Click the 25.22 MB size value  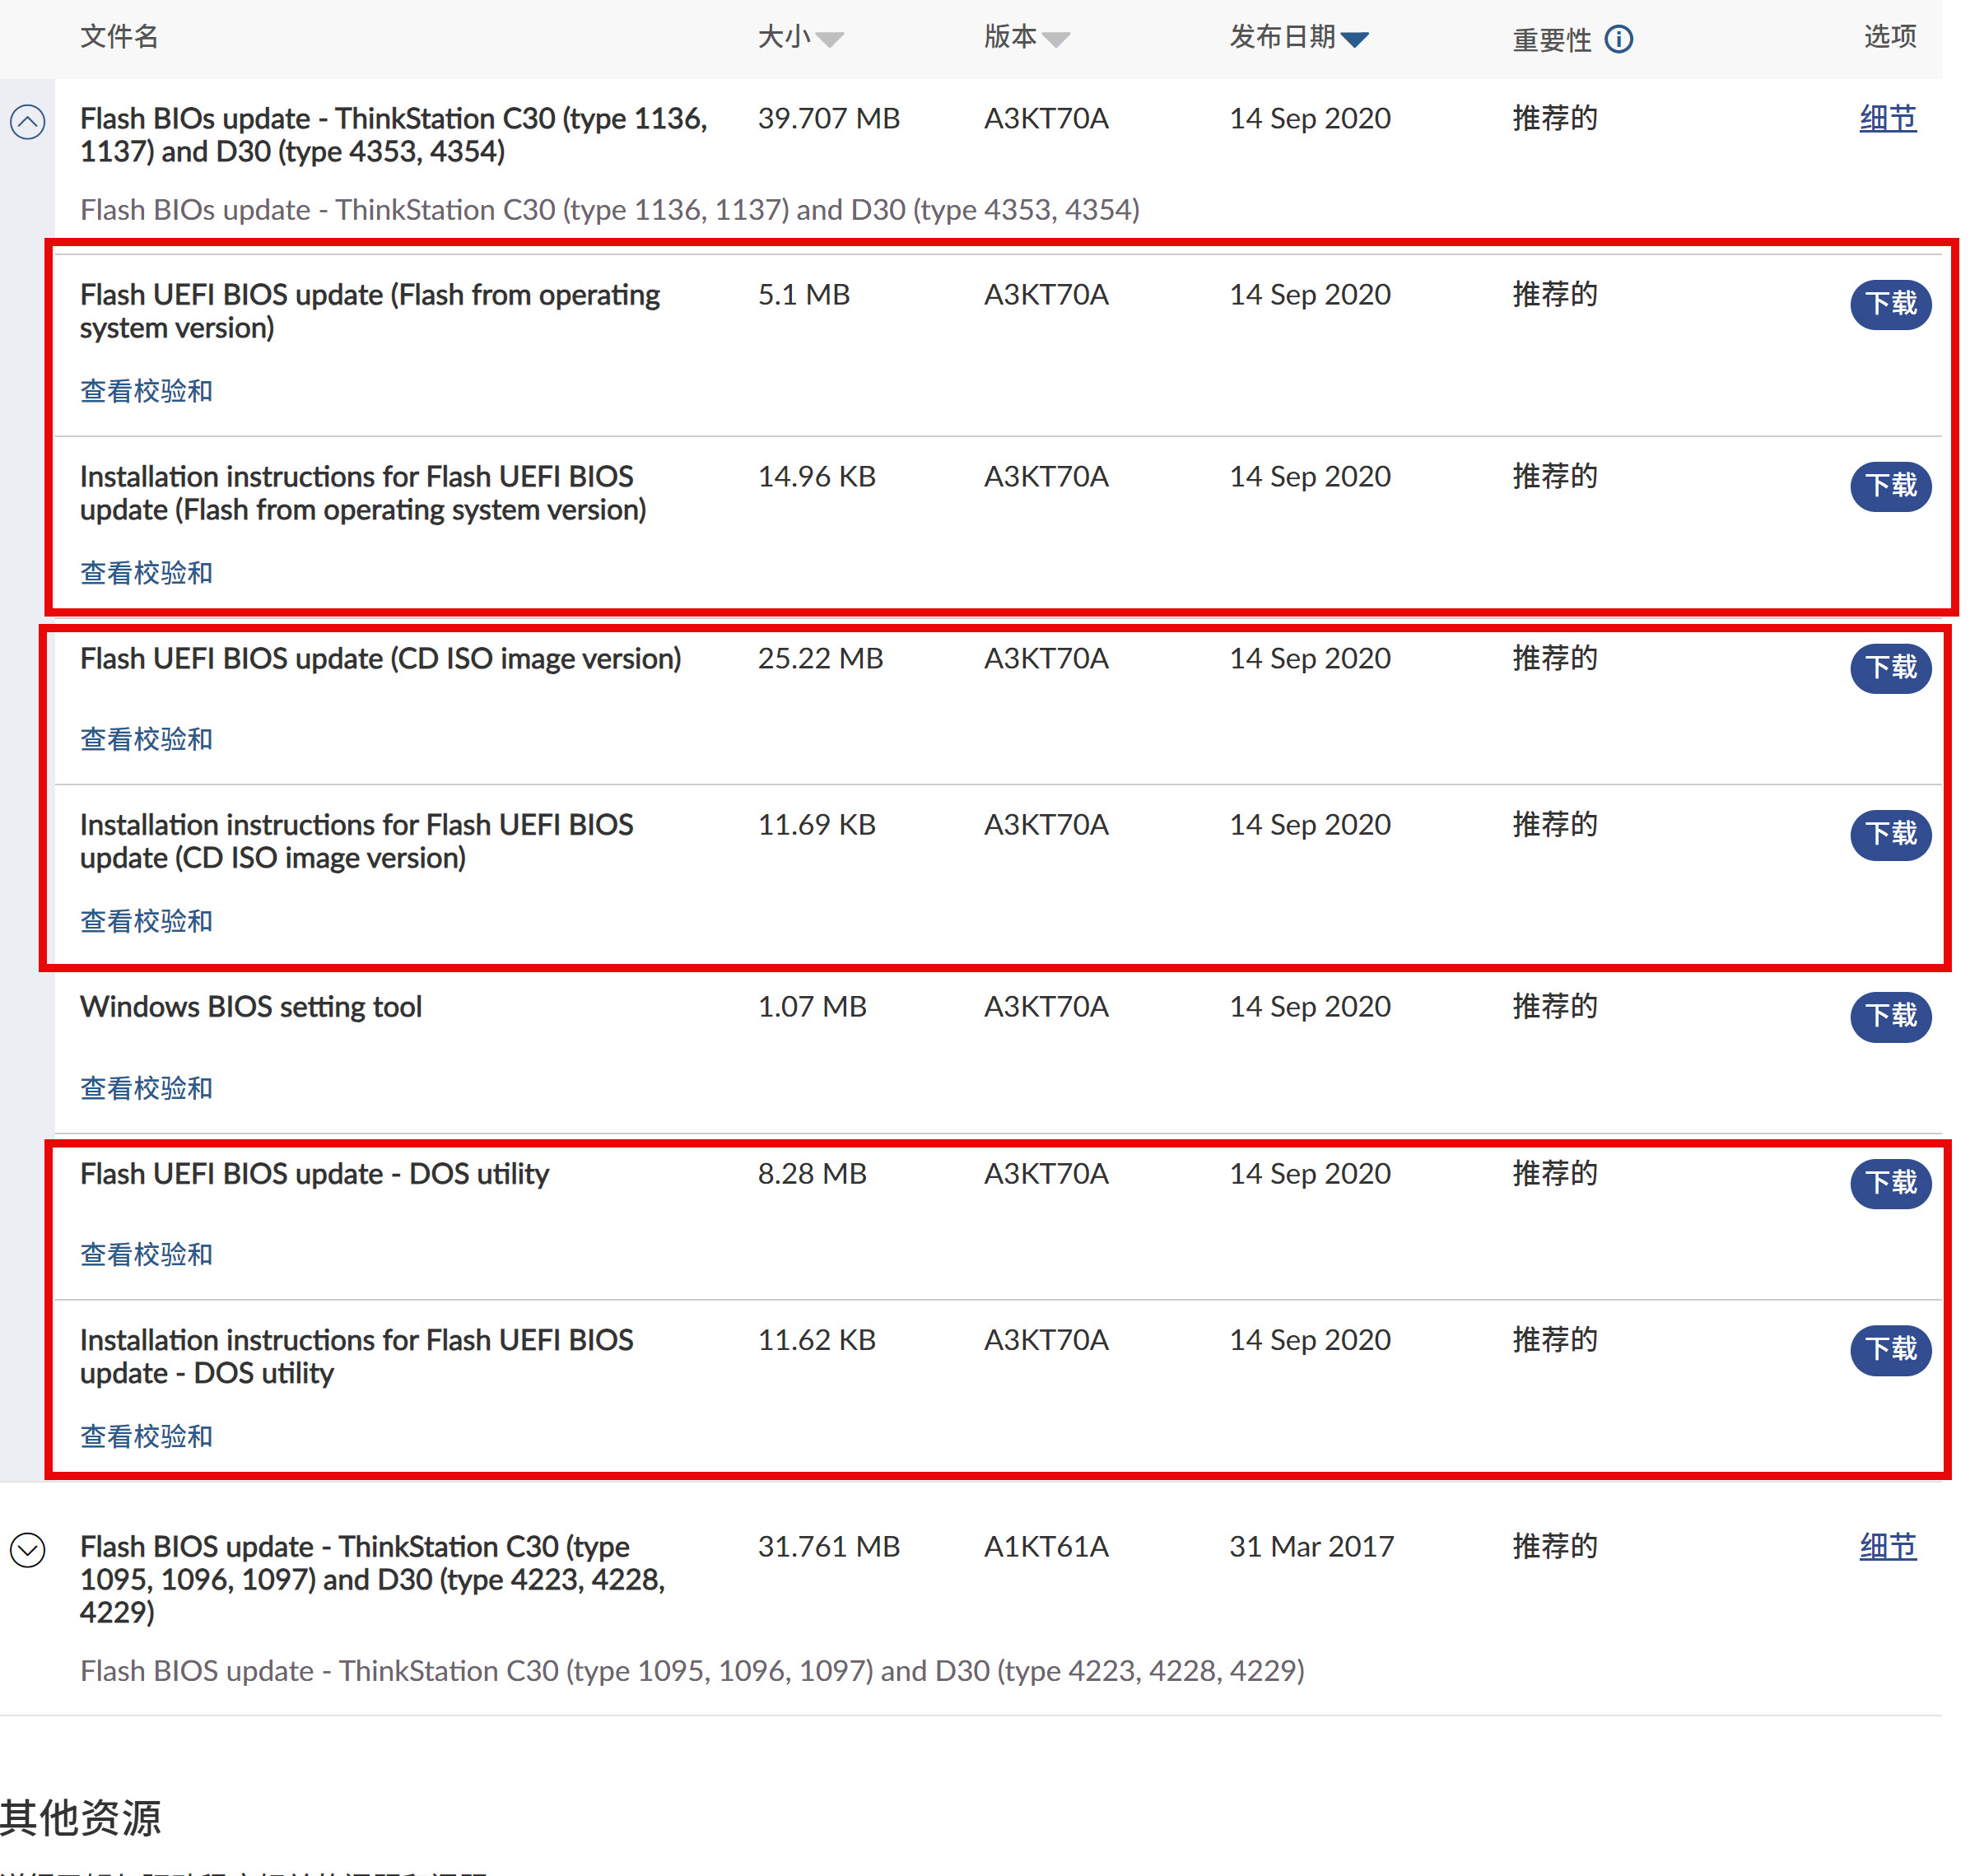(x=820, y=658)
